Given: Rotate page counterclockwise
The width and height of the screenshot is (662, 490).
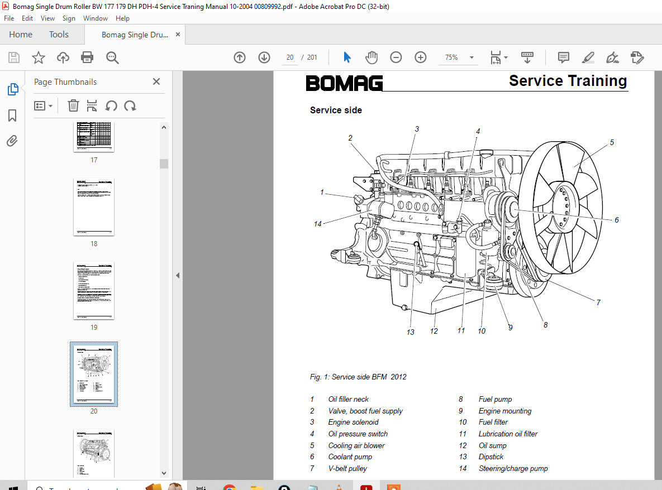Looking at the screenshot, I should (111, 105).
